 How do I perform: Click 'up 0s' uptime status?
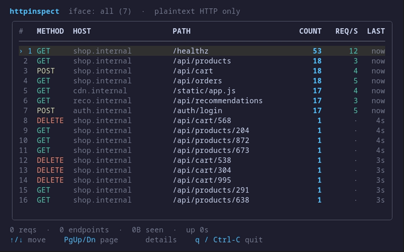pyautogui.click(x=197, y=230)
